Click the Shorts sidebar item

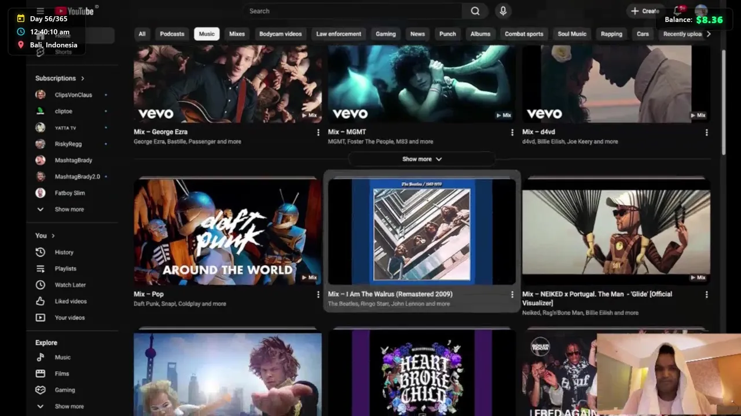(63, 52)
